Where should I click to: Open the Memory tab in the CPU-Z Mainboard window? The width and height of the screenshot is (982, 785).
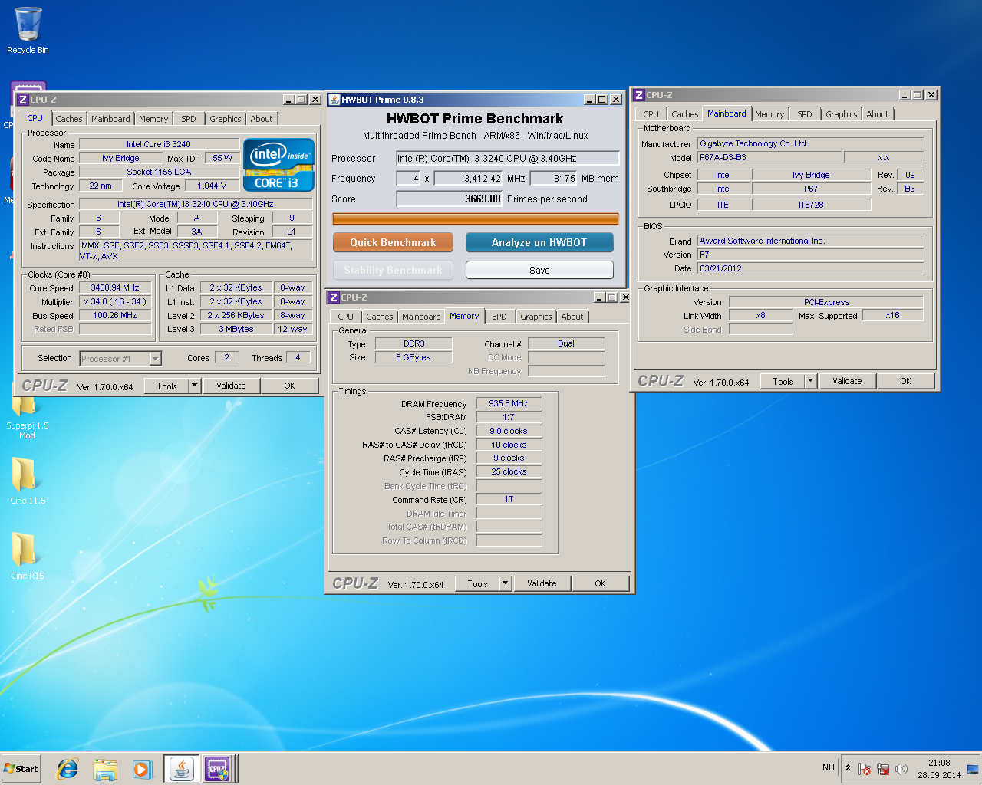769,114
